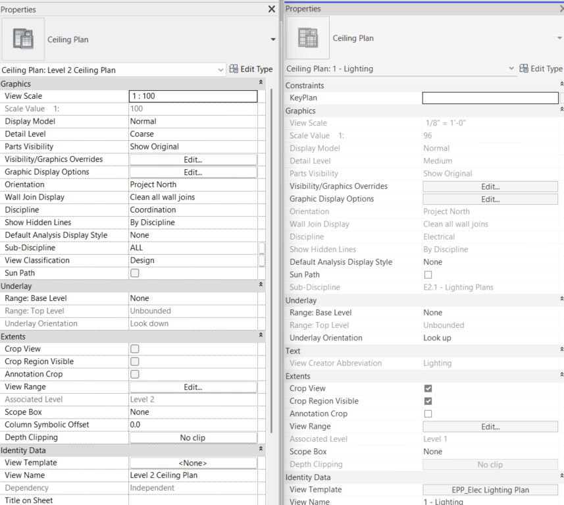Click Ceiling Plan type icon in right panel
Image resolution: width=564 pixels, height=505 pixels.
coord(308,38)
